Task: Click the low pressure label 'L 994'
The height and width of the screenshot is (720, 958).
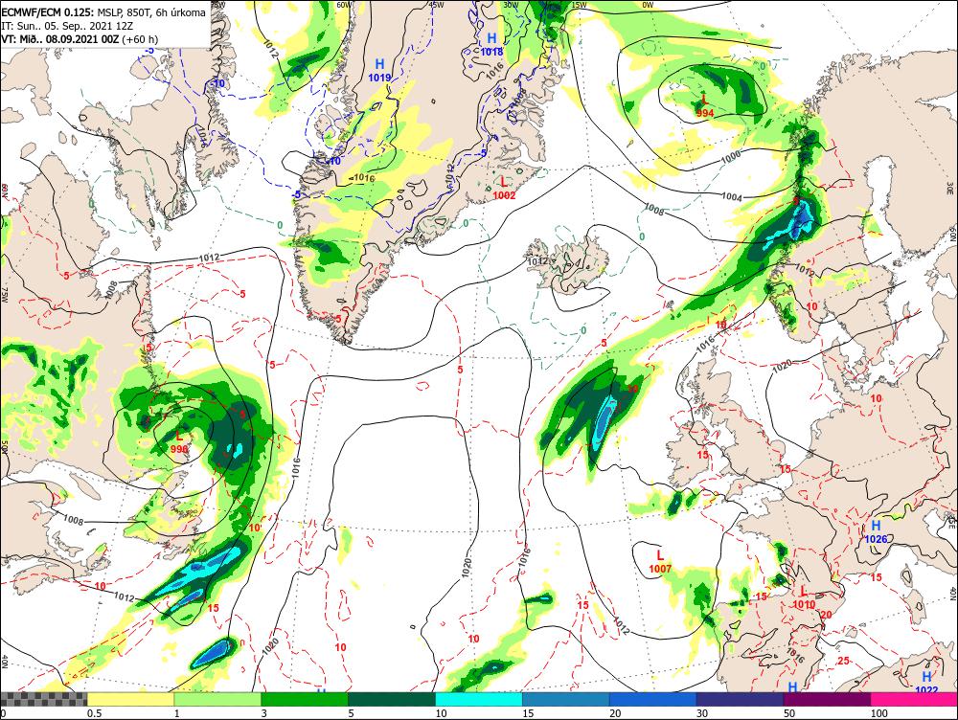Action: pos(704,105)
